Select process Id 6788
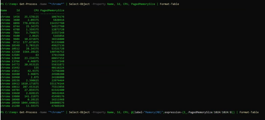Screen dimensions: 265x120 click(16, 29)
